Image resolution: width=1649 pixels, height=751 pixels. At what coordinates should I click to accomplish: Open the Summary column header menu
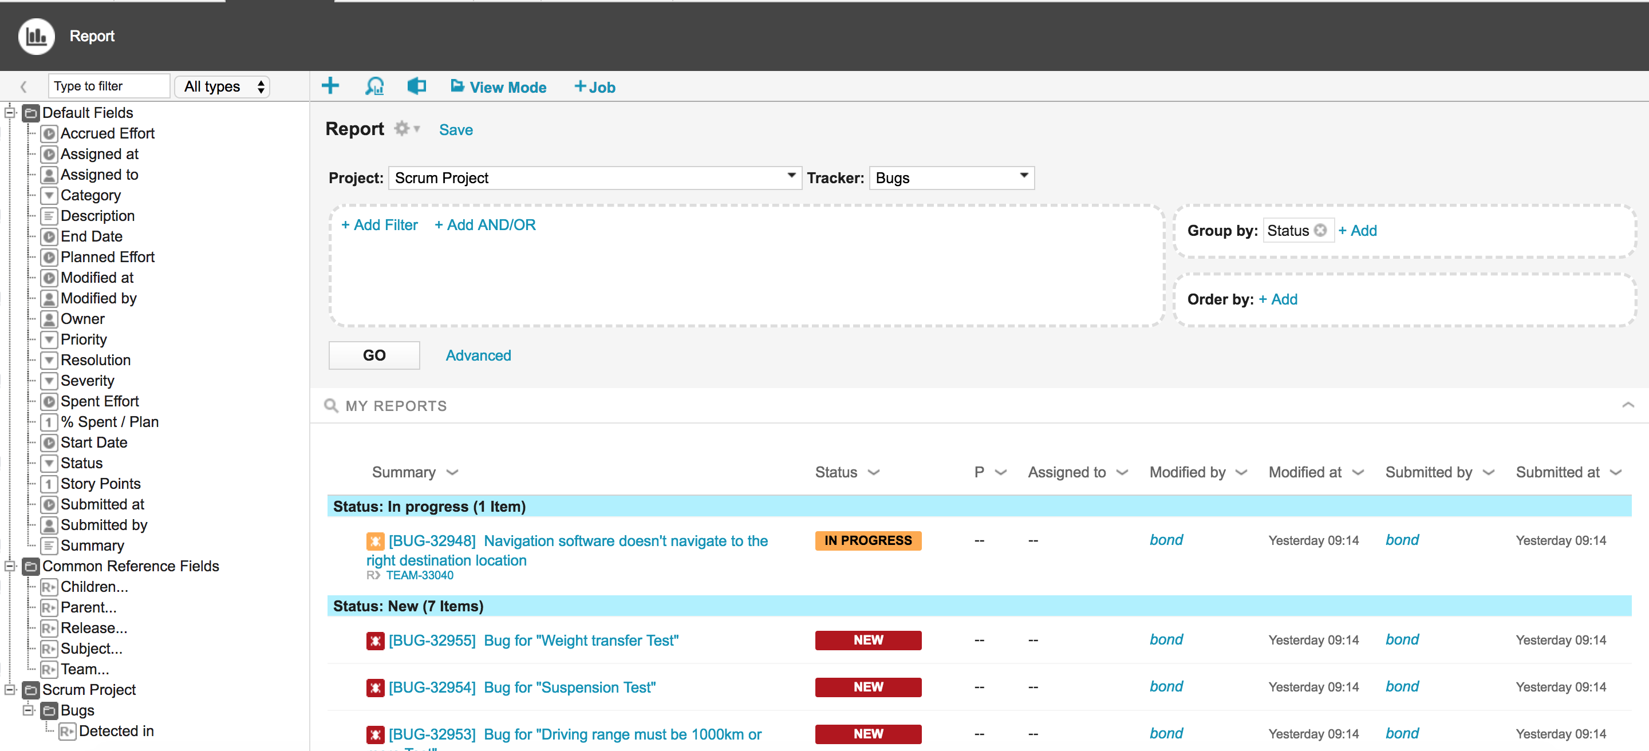tap(452, 473)
